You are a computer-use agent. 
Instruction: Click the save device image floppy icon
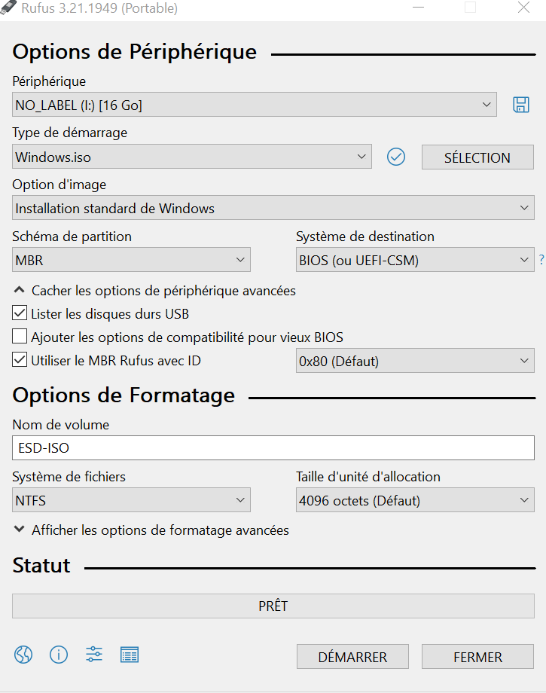tap(521, 105)
